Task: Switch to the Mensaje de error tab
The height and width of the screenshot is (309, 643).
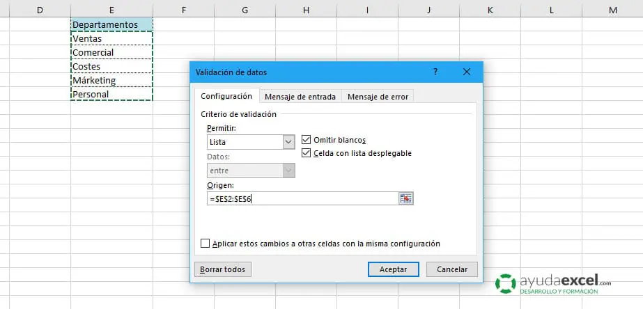Action: (x=378, y=97)
